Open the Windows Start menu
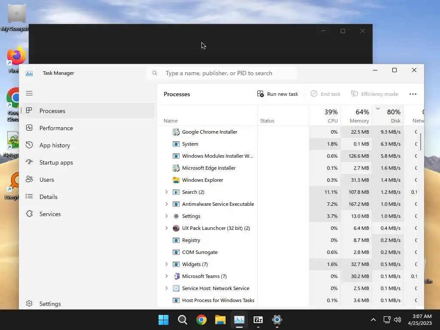The image size is (440, 330). click(x=163, y=320)
